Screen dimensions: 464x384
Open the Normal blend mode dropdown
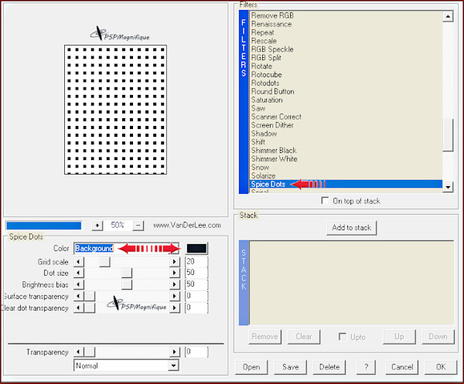173,365
